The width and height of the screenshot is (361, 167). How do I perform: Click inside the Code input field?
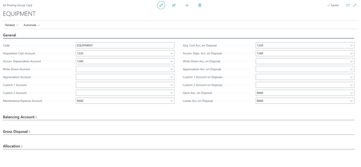tap(125, 45)
